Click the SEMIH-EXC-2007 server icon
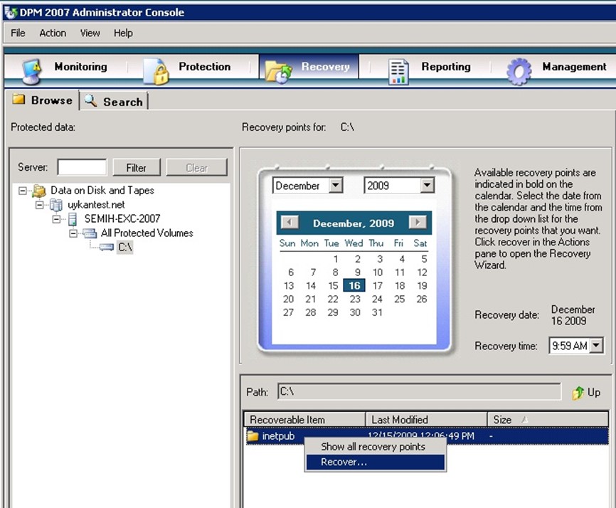 click(72, 219)
